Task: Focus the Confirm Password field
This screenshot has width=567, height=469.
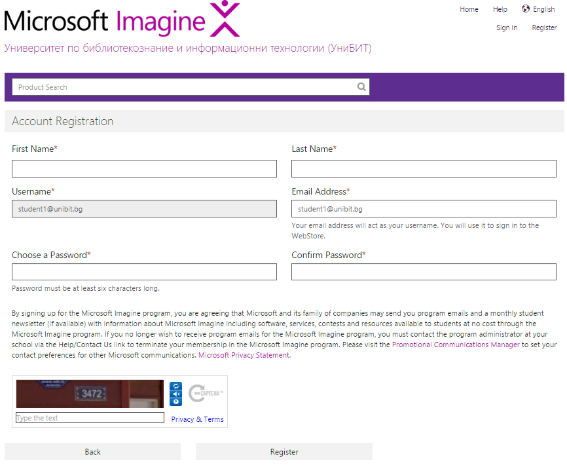Action: coord(424,272)
